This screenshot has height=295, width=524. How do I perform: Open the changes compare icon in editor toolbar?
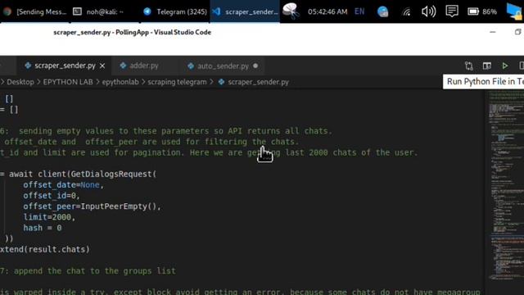point(469,66)
